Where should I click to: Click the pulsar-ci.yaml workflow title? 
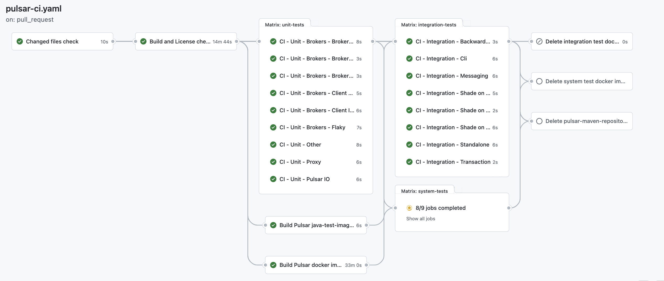click(x=34, y=9)
